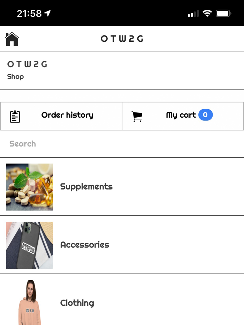Tap the shopping cart icon
The image size is (244, 325).
point(137,117)
